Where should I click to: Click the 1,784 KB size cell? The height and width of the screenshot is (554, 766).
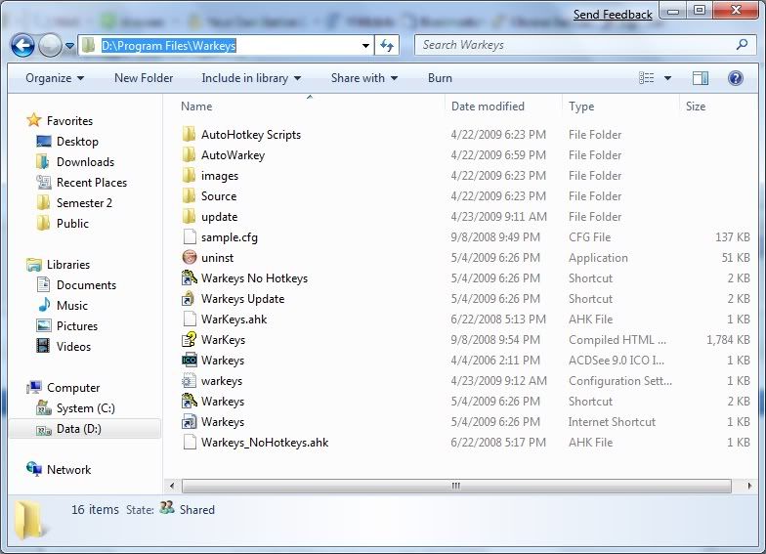pos(728,340)
